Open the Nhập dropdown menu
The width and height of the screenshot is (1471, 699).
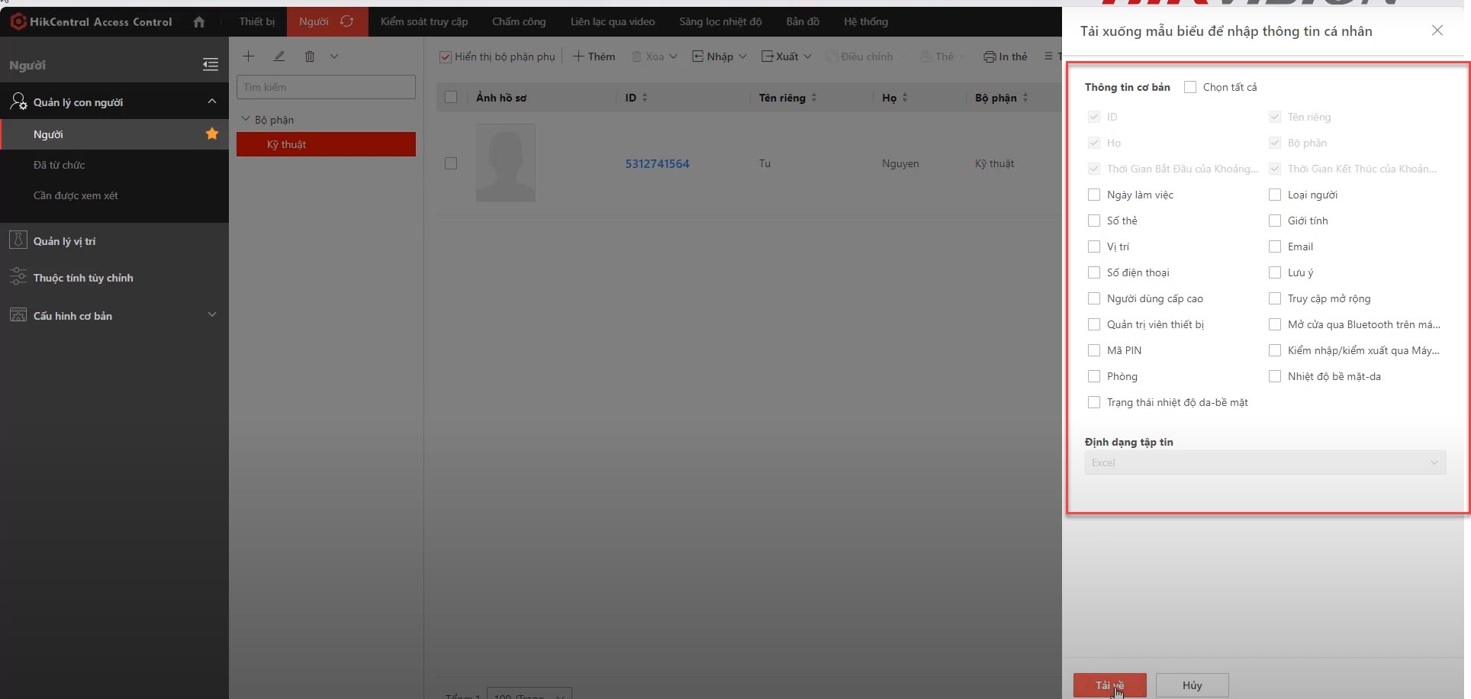pyautogui.click(x=719, y=56)
